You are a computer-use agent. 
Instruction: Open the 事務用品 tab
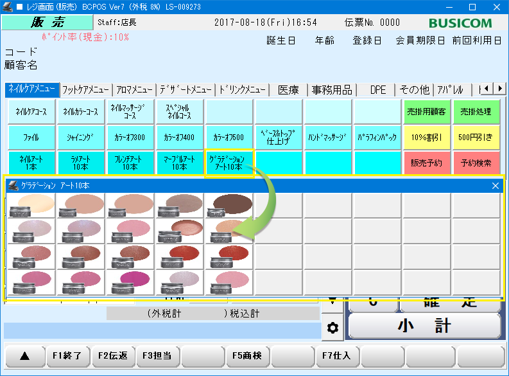click(330, 89)
